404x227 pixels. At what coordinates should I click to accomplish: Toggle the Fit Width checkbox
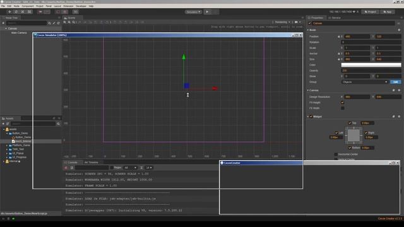[342, 108]
